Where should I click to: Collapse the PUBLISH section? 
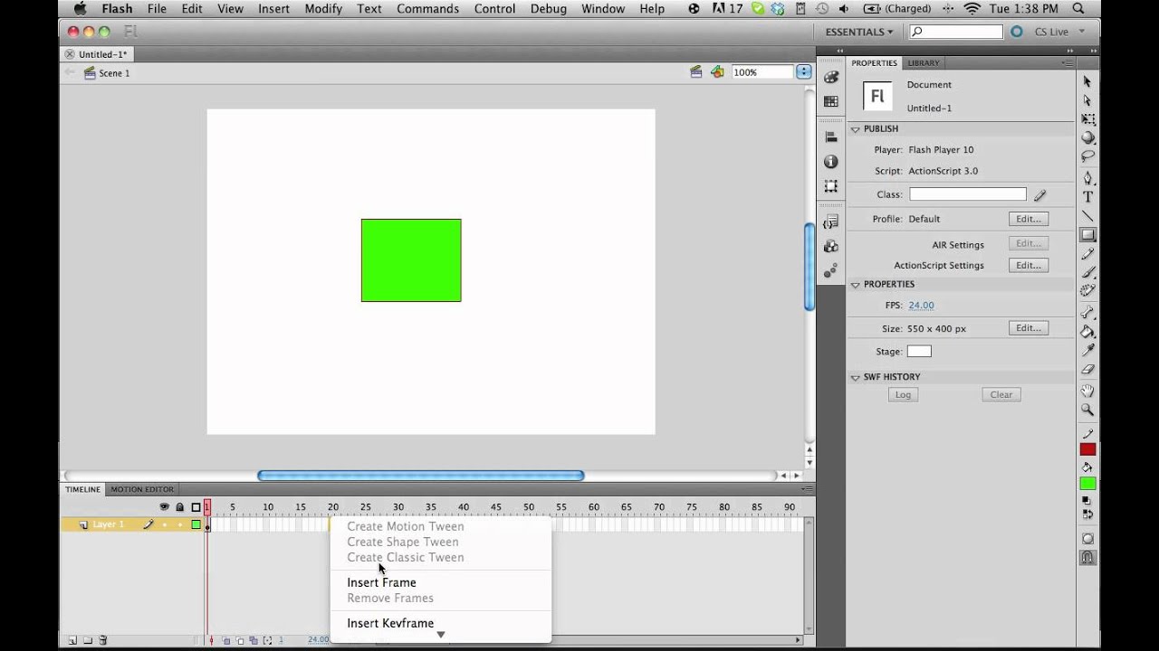(x=855, y=129)
